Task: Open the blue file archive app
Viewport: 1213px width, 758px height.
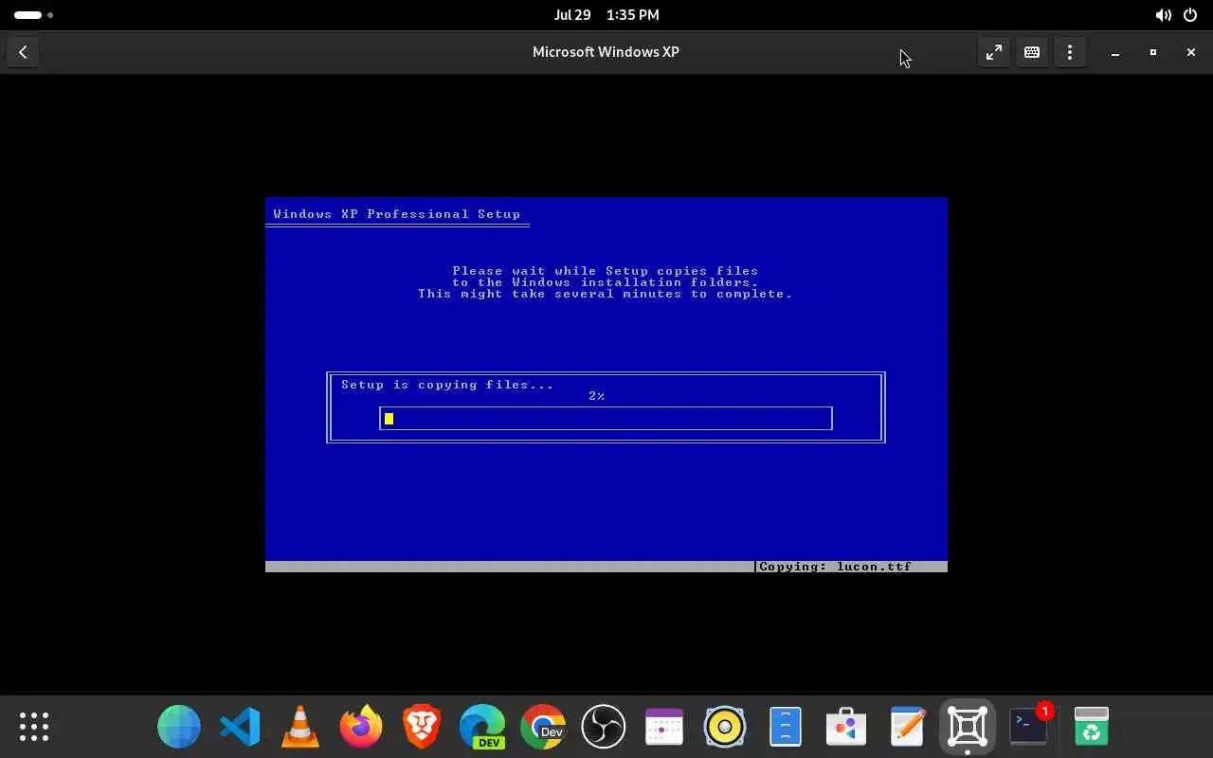Action: [x=786, y=727]
